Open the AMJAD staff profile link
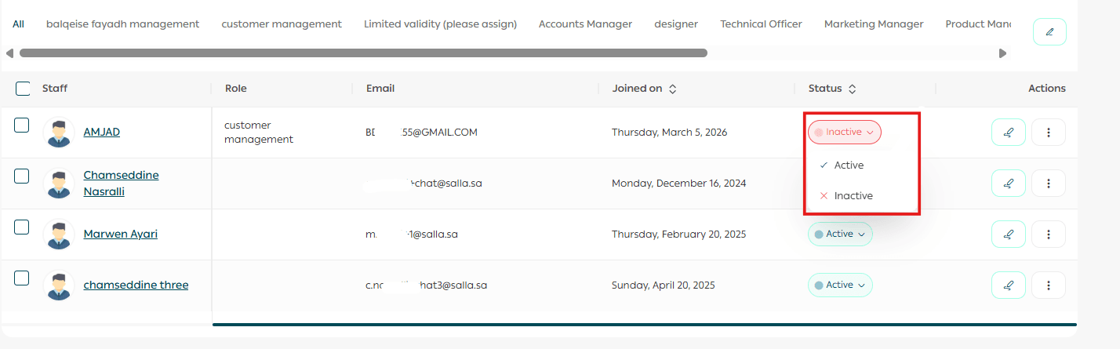 tap(102, 132)
